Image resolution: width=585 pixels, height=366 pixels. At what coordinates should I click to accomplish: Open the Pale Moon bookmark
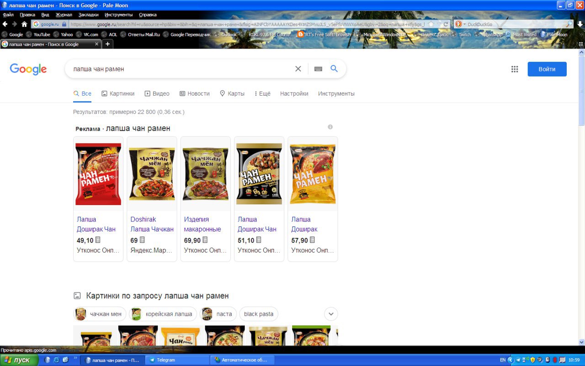(x=553, y=34)
